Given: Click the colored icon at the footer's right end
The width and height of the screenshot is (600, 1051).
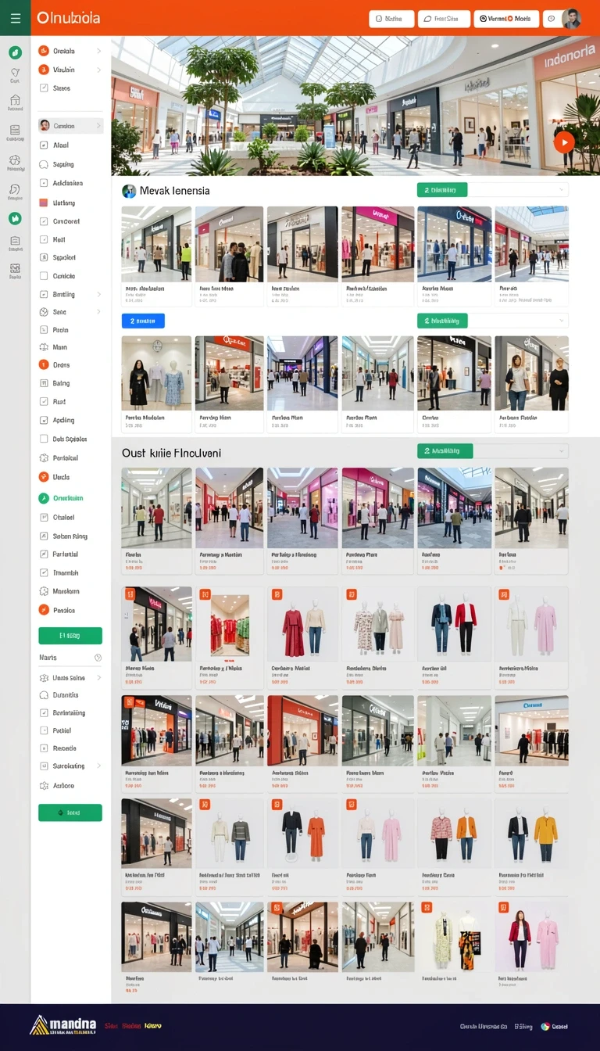Looking at the screenshot, I should tap(545, 1026).
